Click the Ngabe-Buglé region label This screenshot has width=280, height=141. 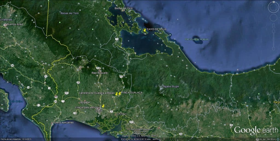[x=171, y=86]
